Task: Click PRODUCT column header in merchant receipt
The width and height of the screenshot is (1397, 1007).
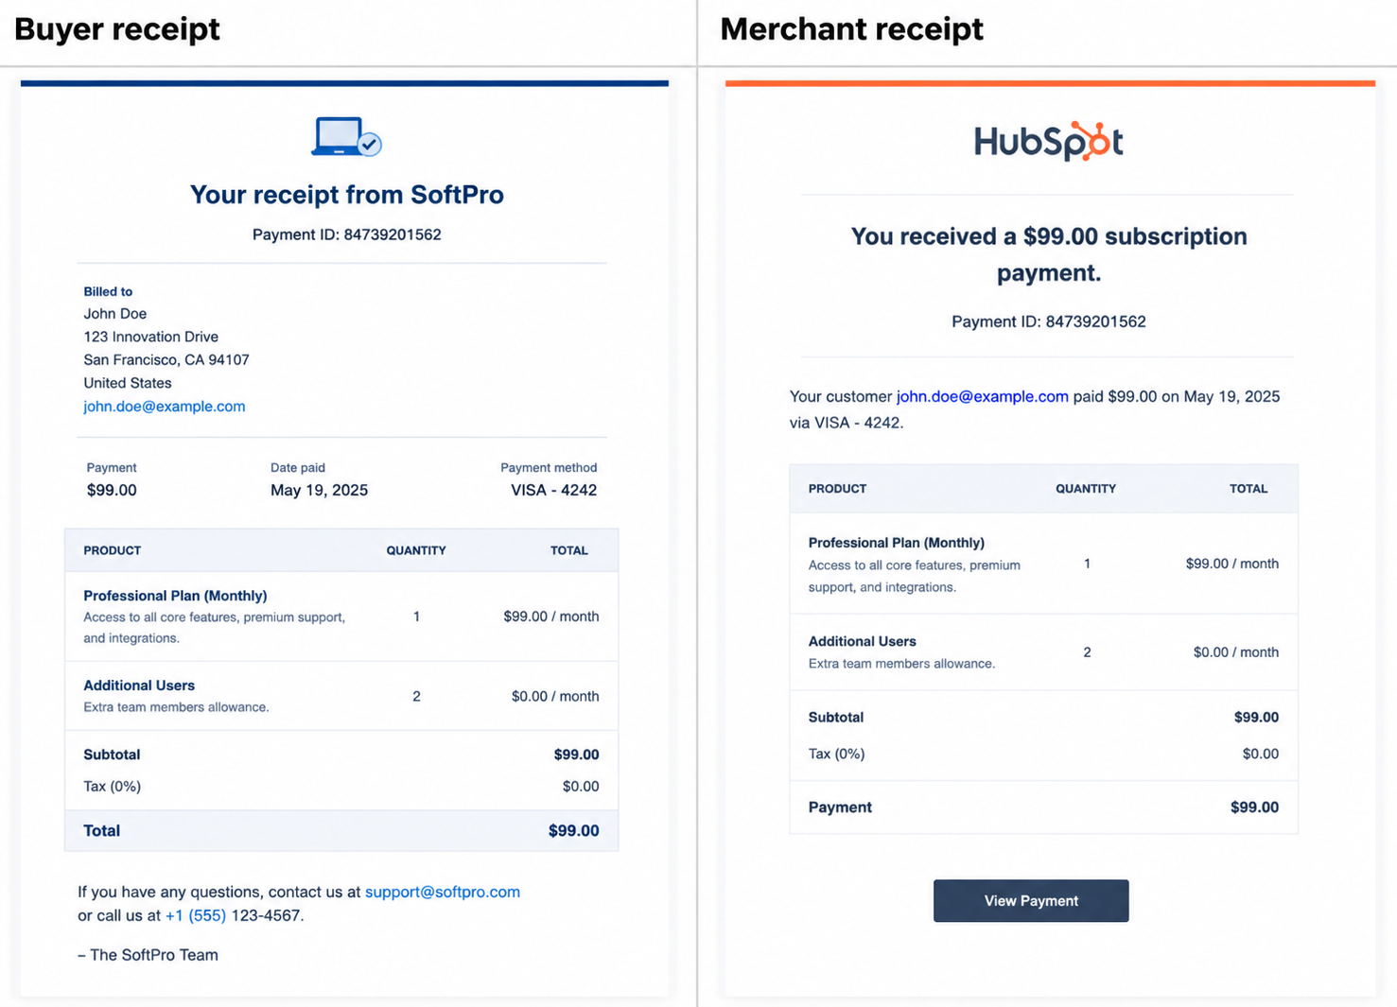Action: (837, 489)
